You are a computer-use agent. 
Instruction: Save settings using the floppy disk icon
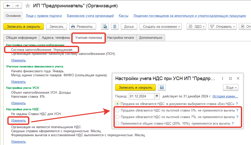click(x=162, y=87)
